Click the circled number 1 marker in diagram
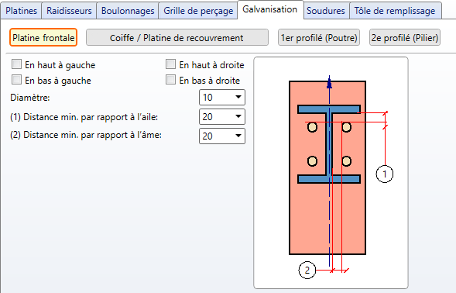Image resolution: width=456 pixels, height=293 pixels. point(385,174)
